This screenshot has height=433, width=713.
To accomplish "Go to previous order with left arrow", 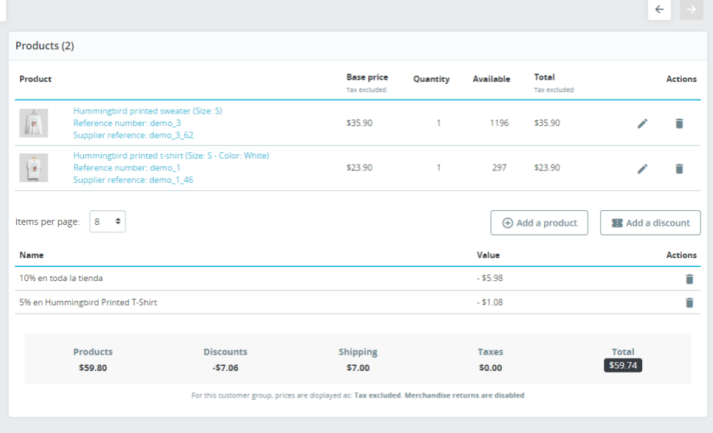I will [659, 10].
